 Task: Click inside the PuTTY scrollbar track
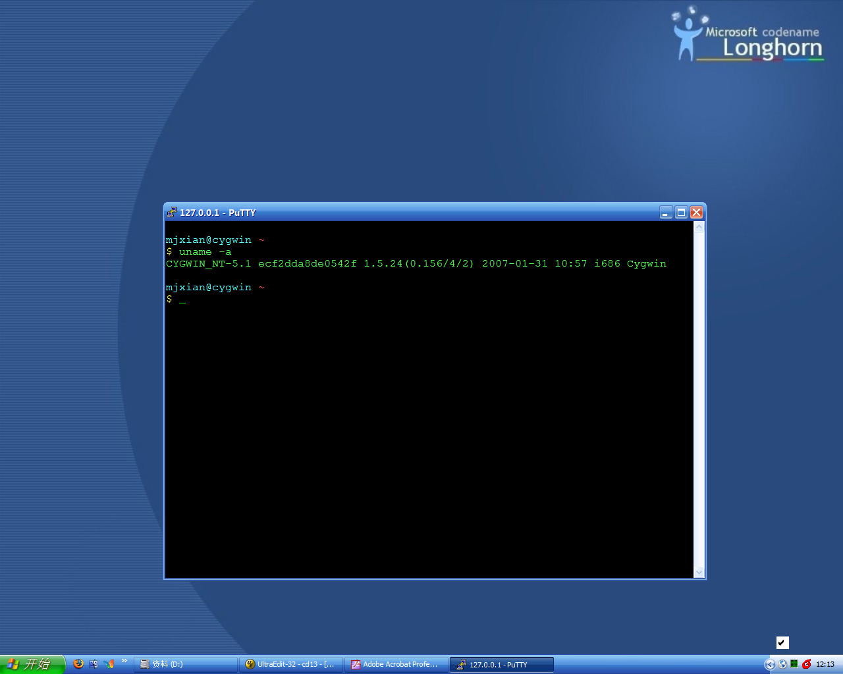coord(699,400)
